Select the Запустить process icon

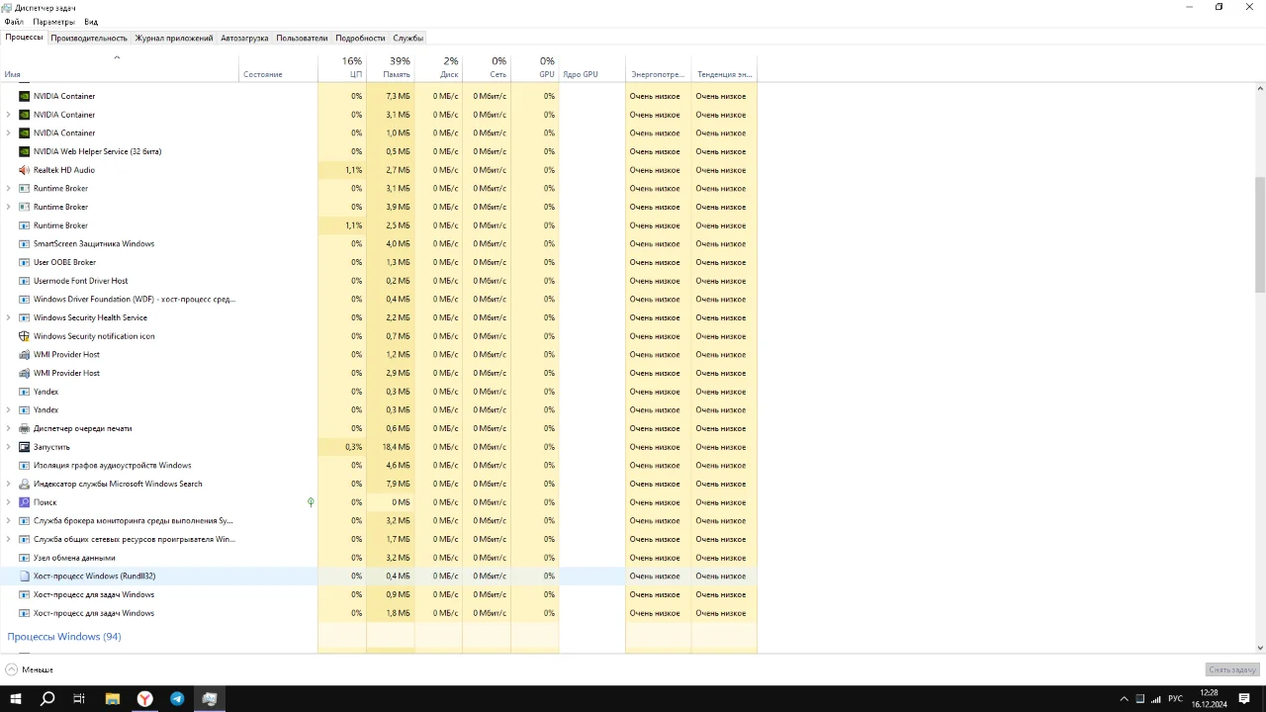click(x=25, y=447)
